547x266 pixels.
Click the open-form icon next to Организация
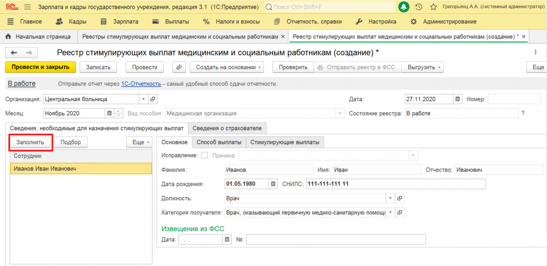pos(153,99)
